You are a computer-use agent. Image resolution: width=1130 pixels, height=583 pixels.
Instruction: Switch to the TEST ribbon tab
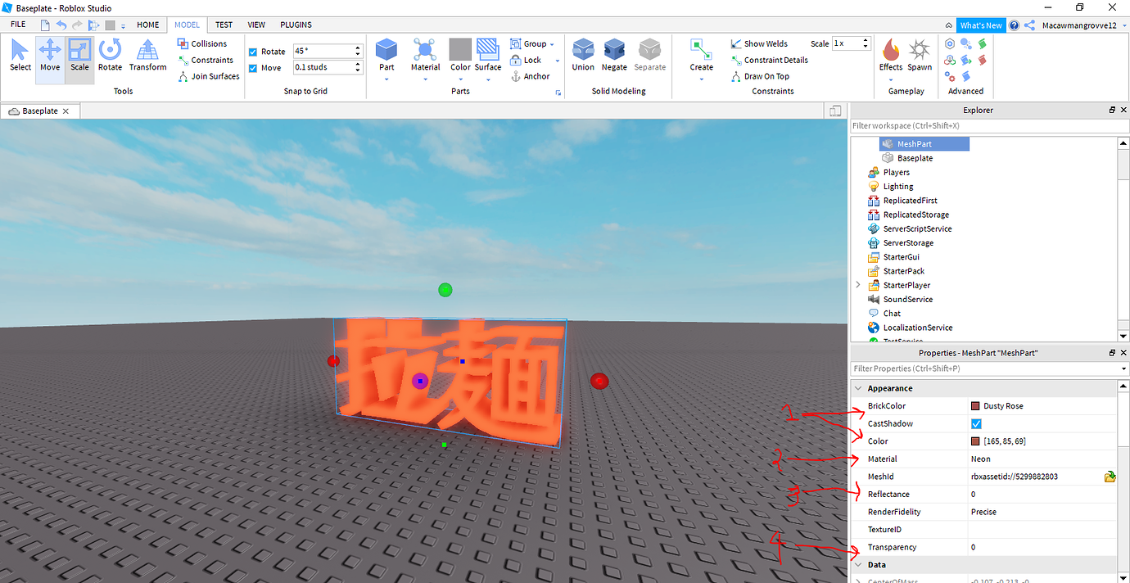(x=223, y=25)
